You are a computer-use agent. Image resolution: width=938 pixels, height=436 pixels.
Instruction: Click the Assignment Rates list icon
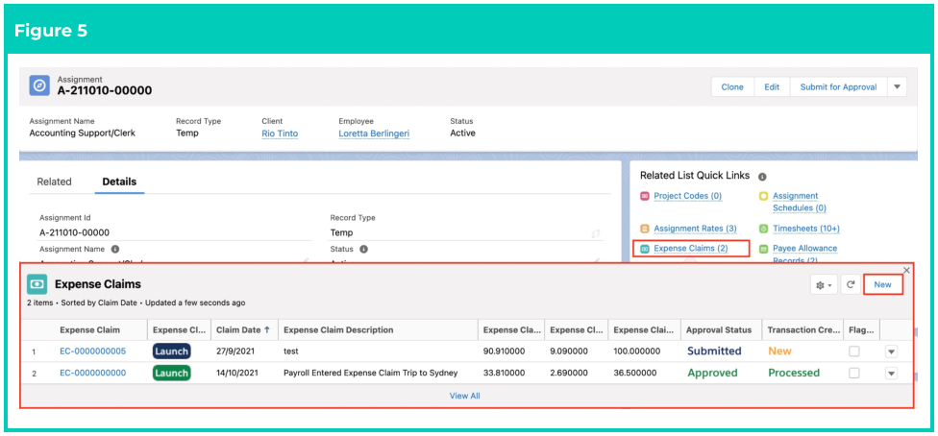(645, 229)
